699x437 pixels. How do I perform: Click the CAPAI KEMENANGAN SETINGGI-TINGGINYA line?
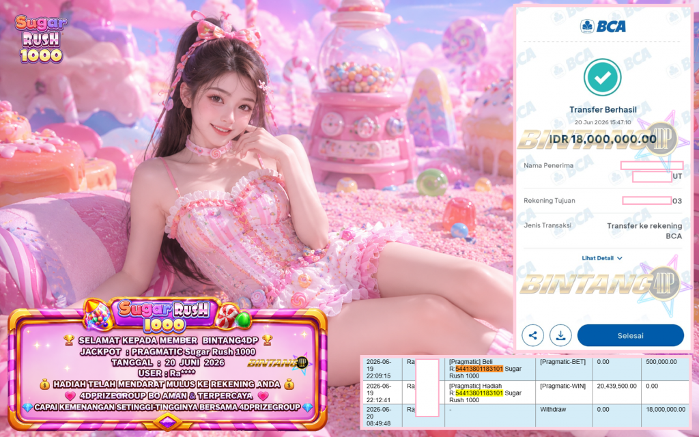point(167,407)
